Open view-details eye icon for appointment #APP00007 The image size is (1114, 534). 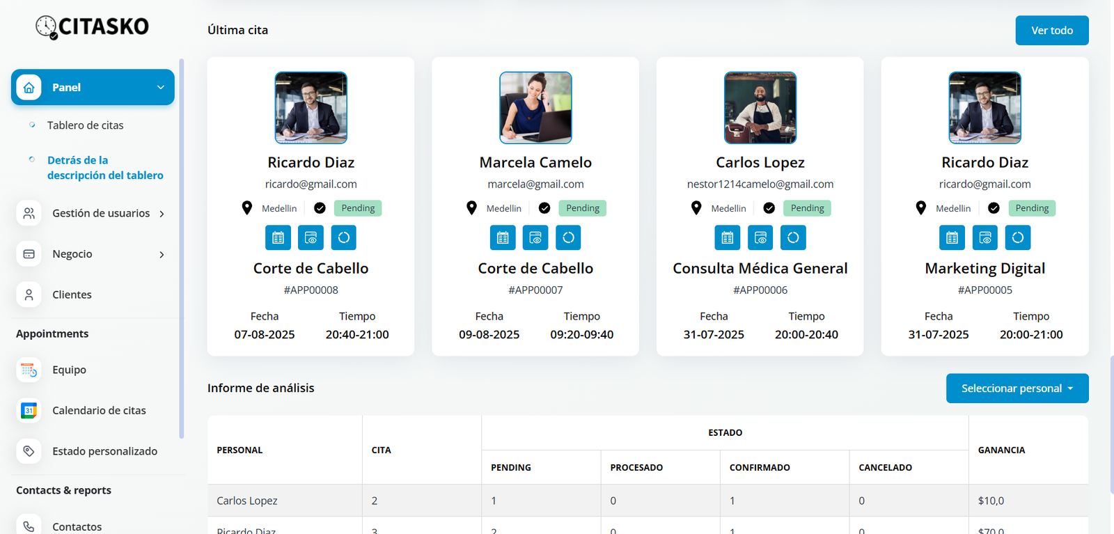pyautogui.click(x=535, y=237)
